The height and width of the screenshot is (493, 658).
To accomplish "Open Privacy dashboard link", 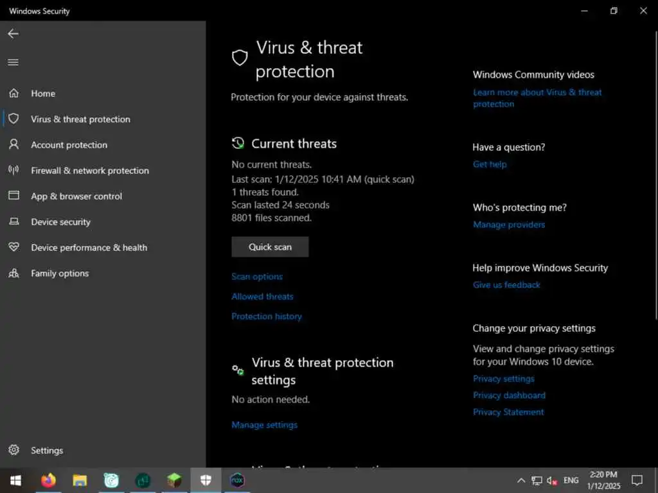I will (x=509, y=395).
